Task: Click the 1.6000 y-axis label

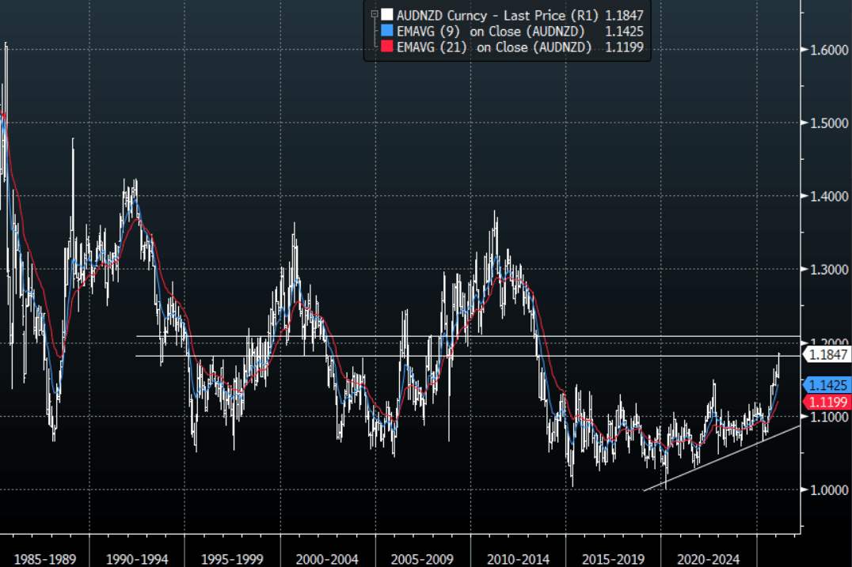Action: 829,50
